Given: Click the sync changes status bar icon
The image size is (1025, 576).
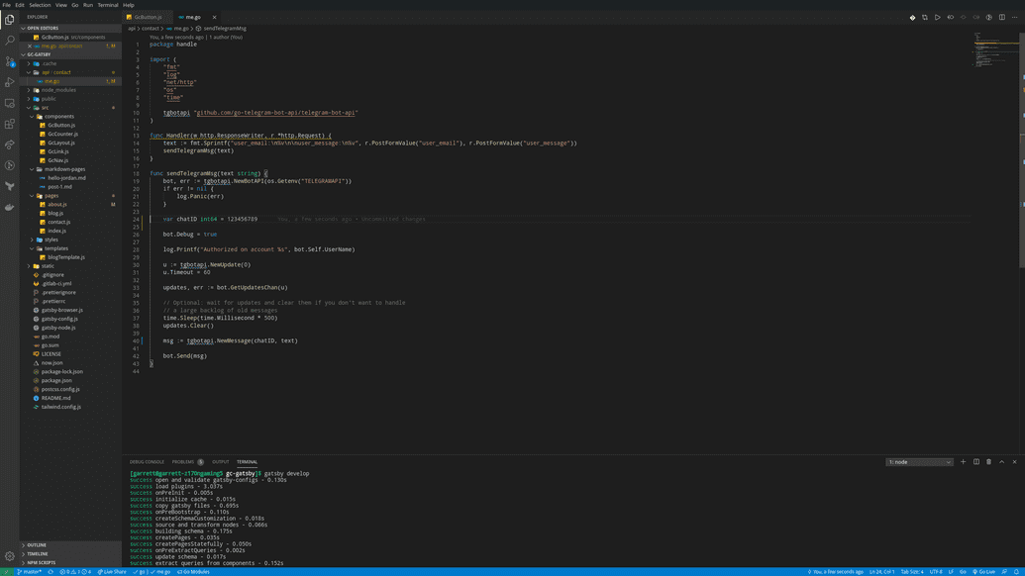Looking at the screenshot, I should point(51,571).
